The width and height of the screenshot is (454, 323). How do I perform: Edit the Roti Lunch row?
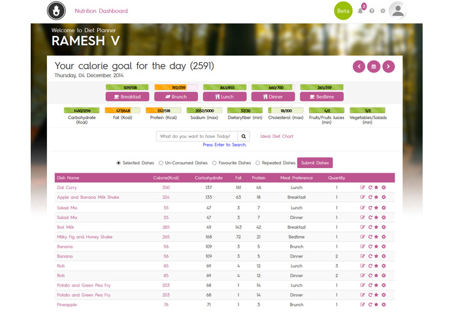coord(362,266)
